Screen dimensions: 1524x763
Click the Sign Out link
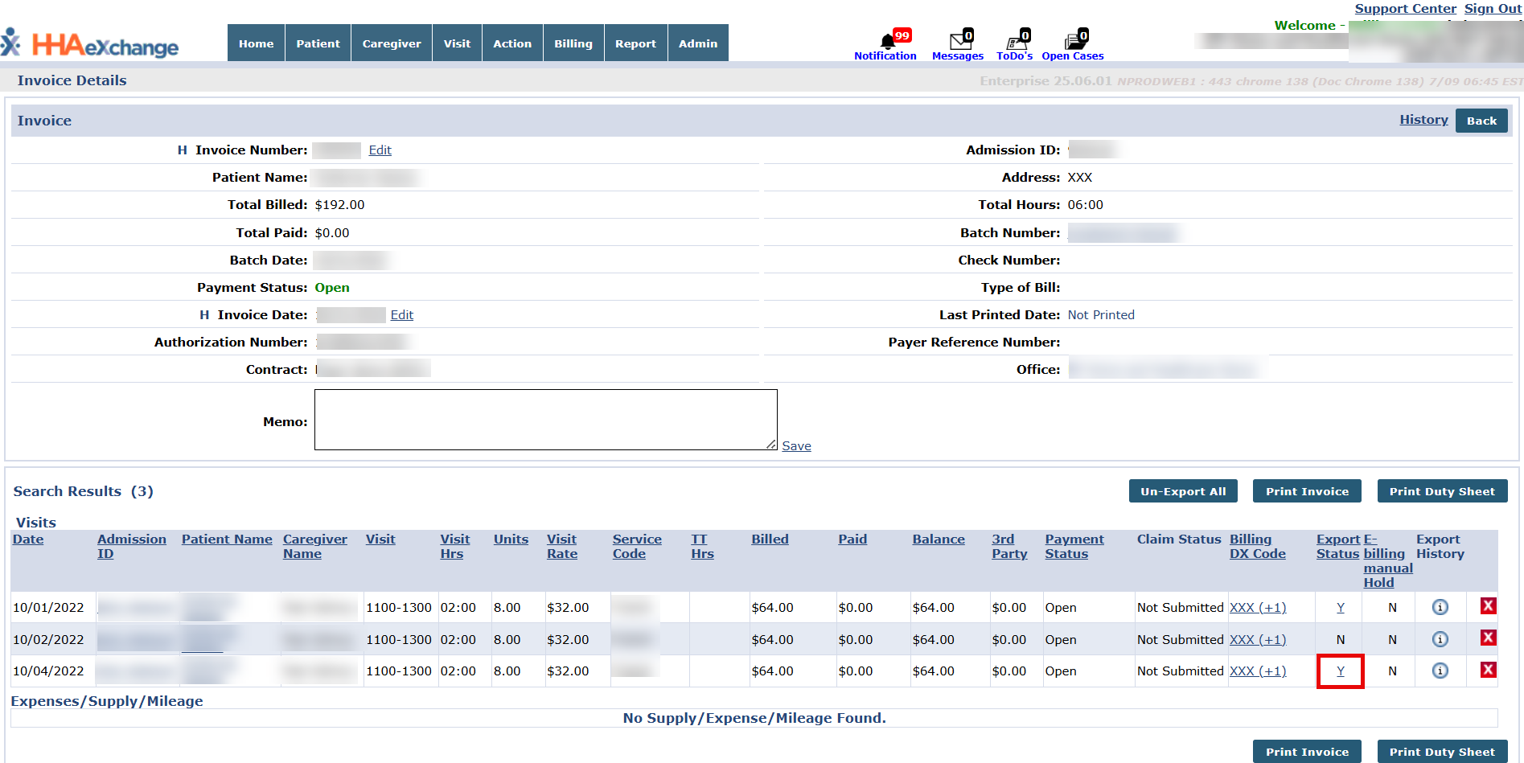coord(1493,9)
